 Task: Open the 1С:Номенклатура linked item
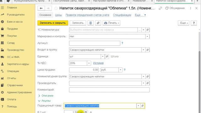(x=148, y=30)
